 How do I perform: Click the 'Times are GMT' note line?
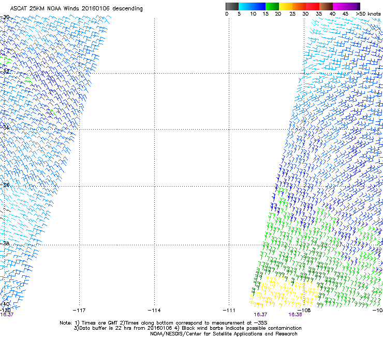pos(164,323)
